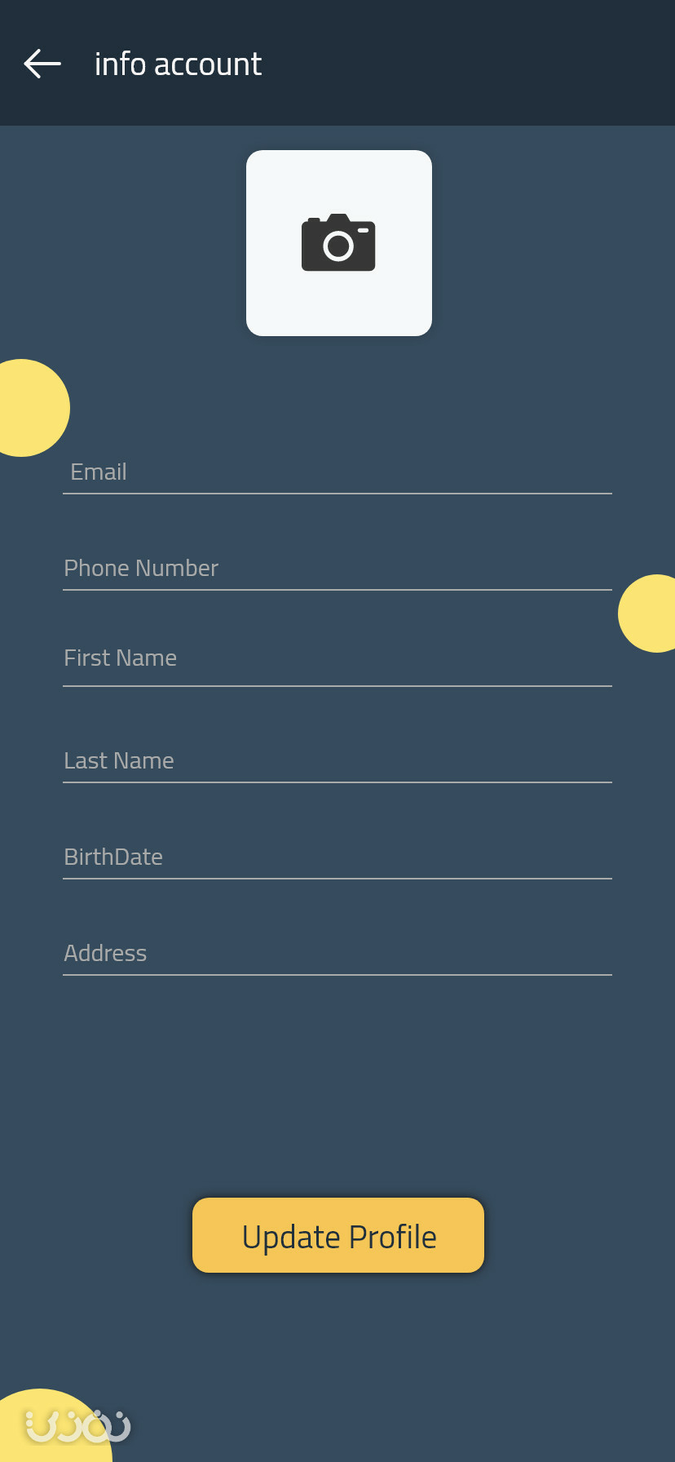This screenshot has height=1462, width=675.
Task: Tap the 'BirthDate' placeholder label
Action: (x=113, y=857)
